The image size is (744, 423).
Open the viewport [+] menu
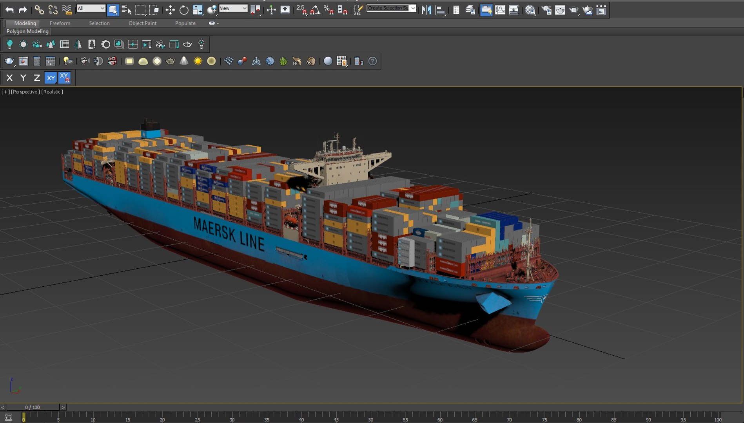[5, 92]
